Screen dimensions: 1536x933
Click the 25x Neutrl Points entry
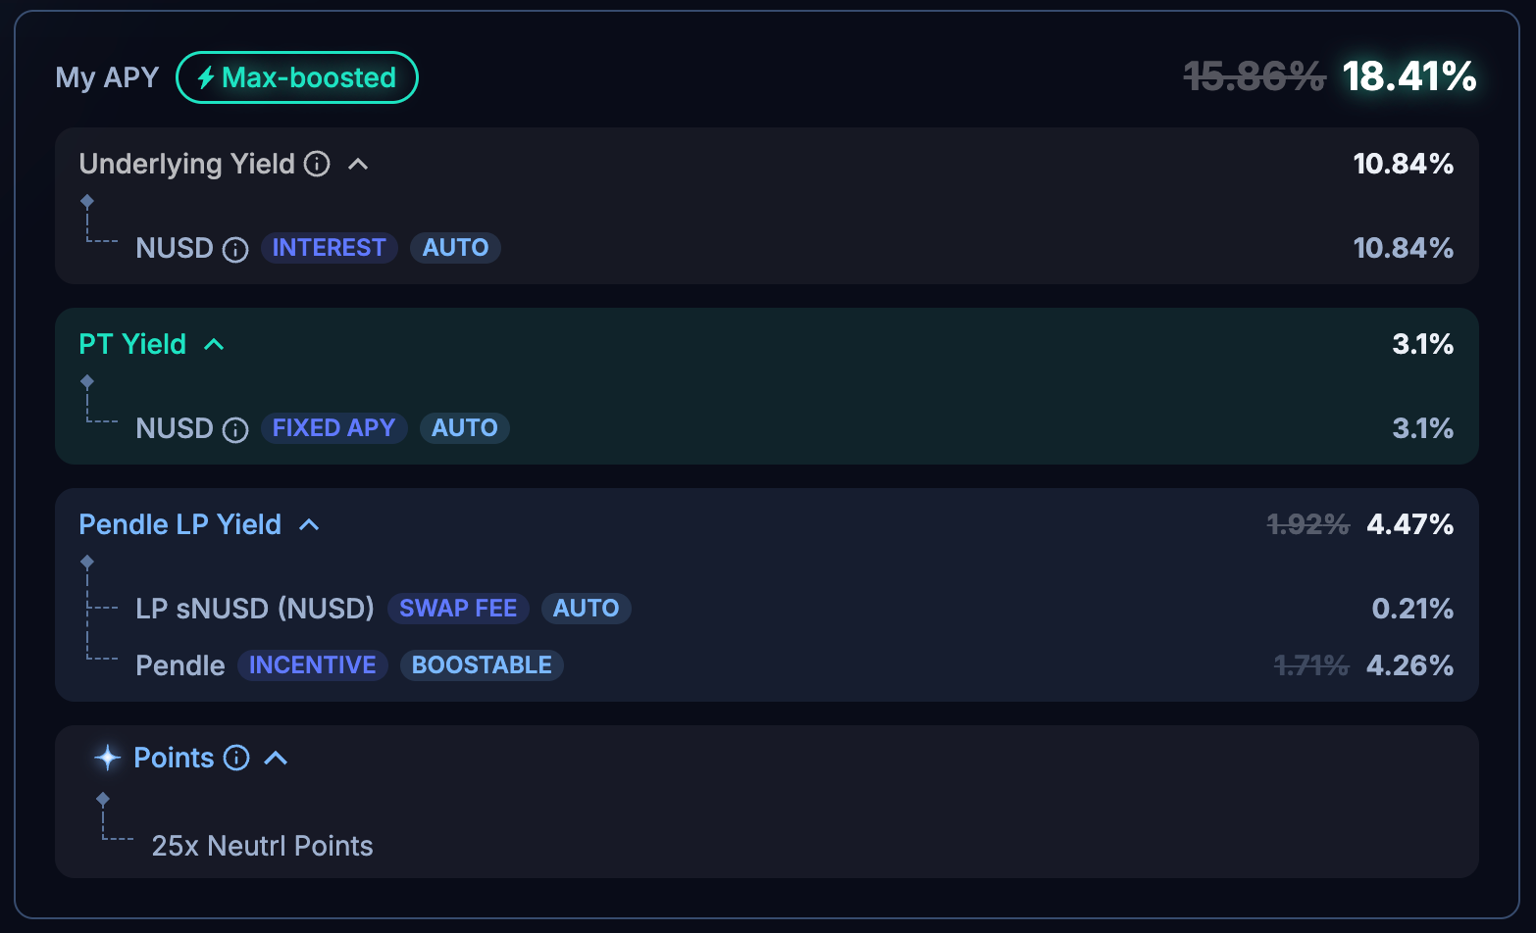coord(262,846)
